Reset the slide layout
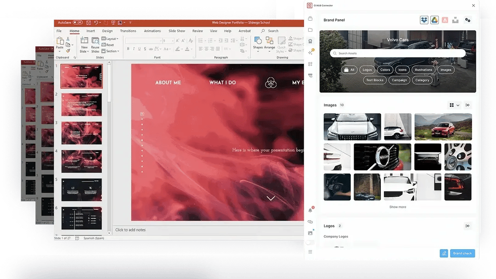 pos(108,45)
